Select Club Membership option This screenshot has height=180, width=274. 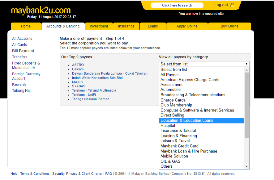click(x=202, y=105)
